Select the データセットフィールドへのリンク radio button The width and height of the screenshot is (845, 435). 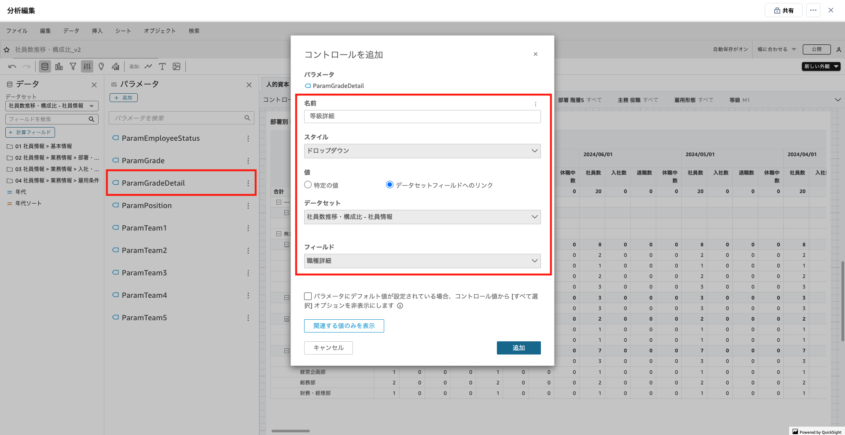(x=389, y=185)
